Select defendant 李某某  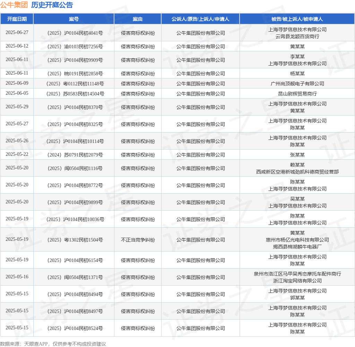click(x=297, y=57)
